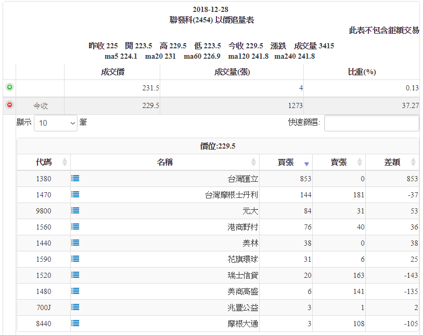Click list icon in 美林 row
Image resolution: width=423 pixels, height=335 pixels.
(x=75, y=243)
